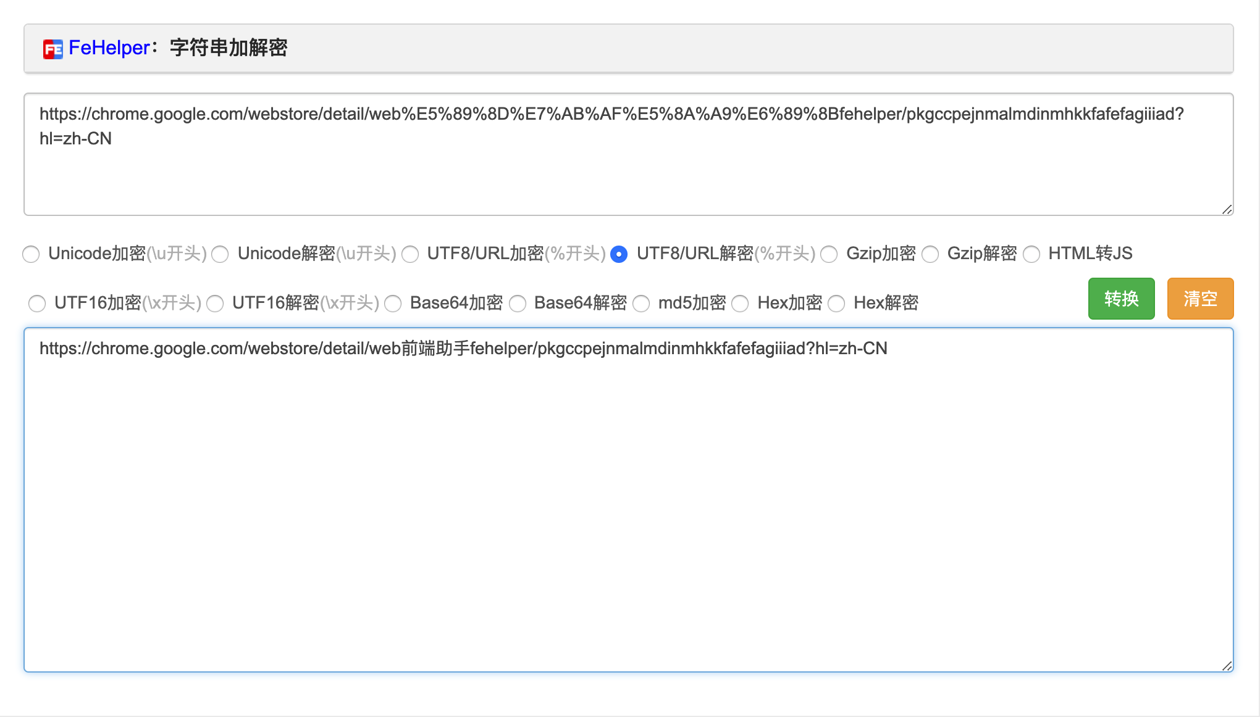The height and width of the screenshot is (717, 1260).
Task: Enable UTF16解密 decoding mode
Action: 216,302
